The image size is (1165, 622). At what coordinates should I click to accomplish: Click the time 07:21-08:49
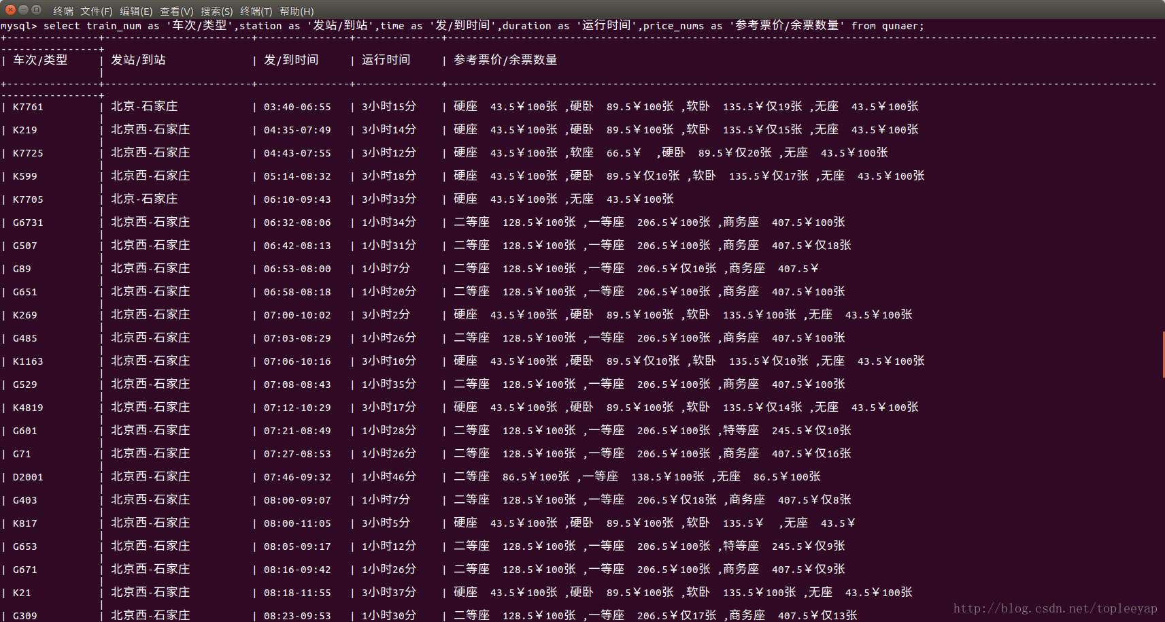[297, 431]
